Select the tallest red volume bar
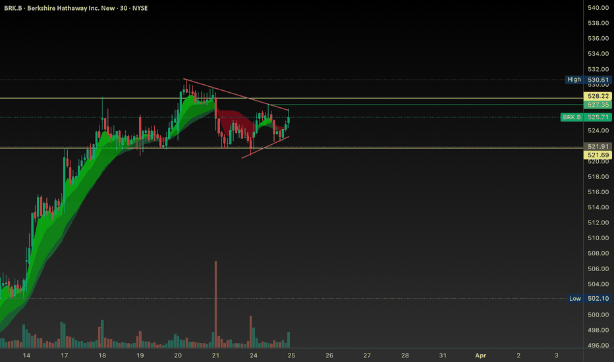614x362 pixels. click(x=216, y=304)
